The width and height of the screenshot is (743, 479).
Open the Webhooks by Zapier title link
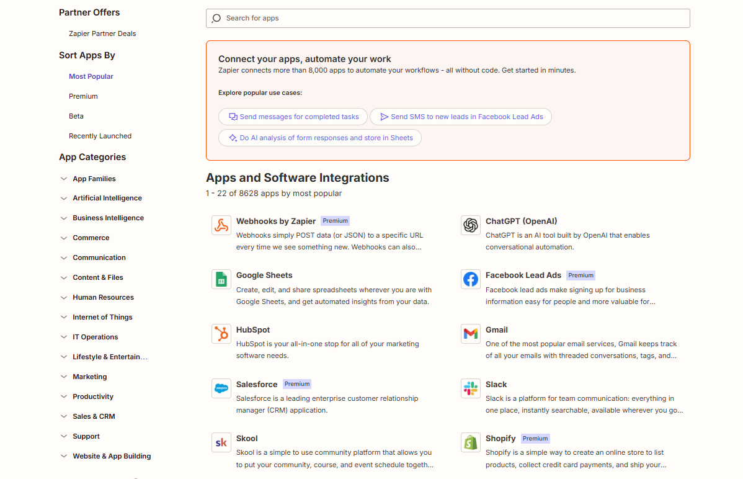tap(276, 221)
